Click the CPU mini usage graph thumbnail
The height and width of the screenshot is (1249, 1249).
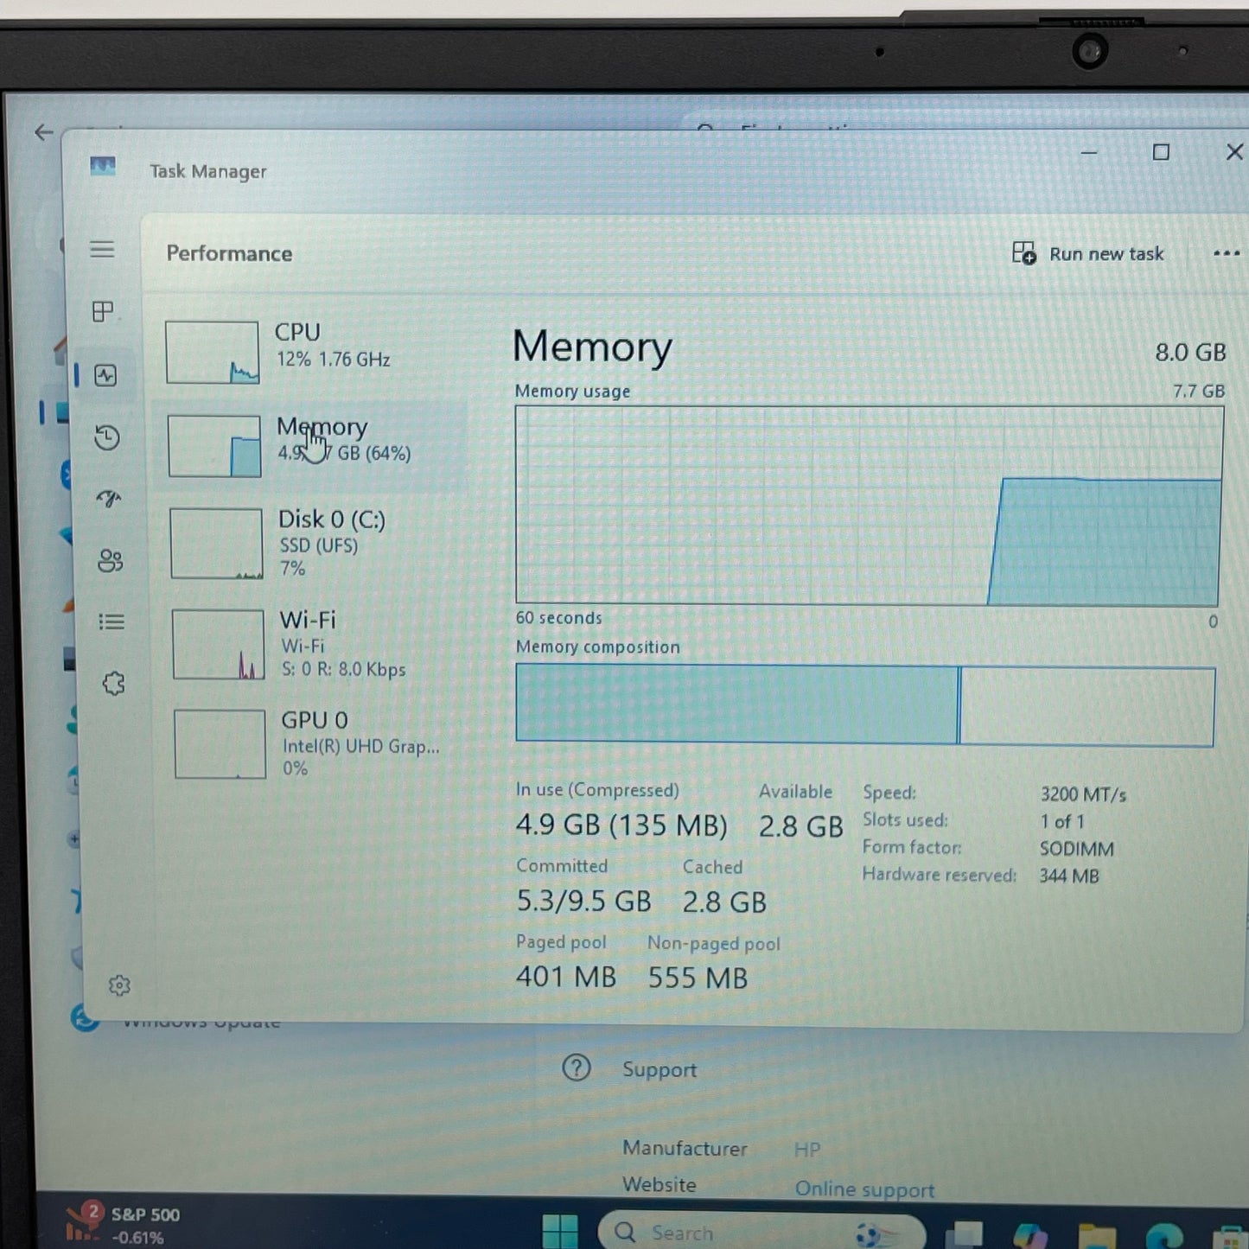coord(213,353)
